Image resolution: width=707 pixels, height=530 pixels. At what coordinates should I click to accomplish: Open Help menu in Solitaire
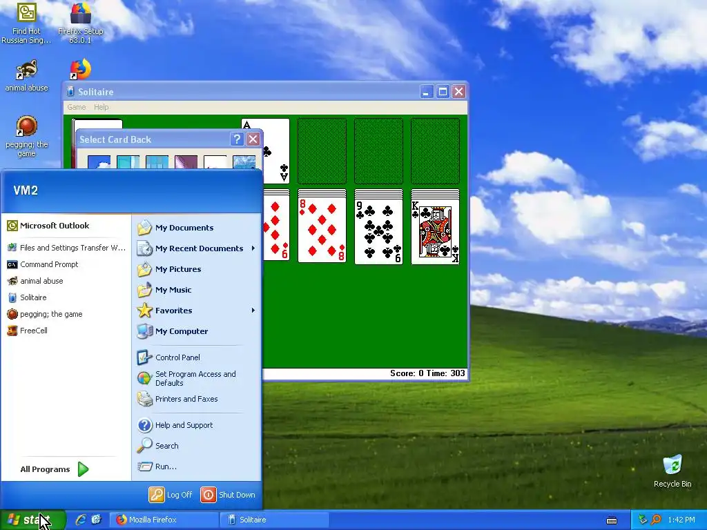[x=101, y=107]
